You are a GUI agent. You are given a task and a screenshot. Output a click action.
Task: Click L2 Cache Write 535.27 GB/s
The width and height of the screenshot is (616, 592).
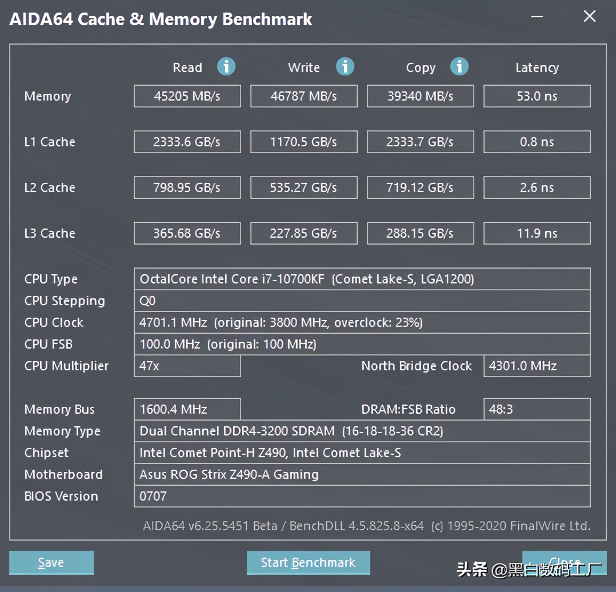pyautogui.click(x=304, y=187)
